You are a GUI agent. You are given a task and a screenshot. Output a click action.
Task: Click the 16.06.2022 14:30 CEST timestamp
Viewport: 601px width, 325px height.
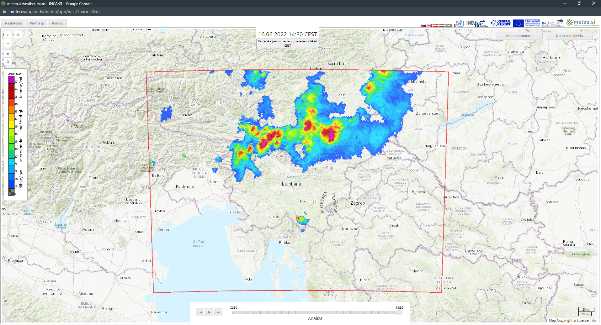point(288,34)
